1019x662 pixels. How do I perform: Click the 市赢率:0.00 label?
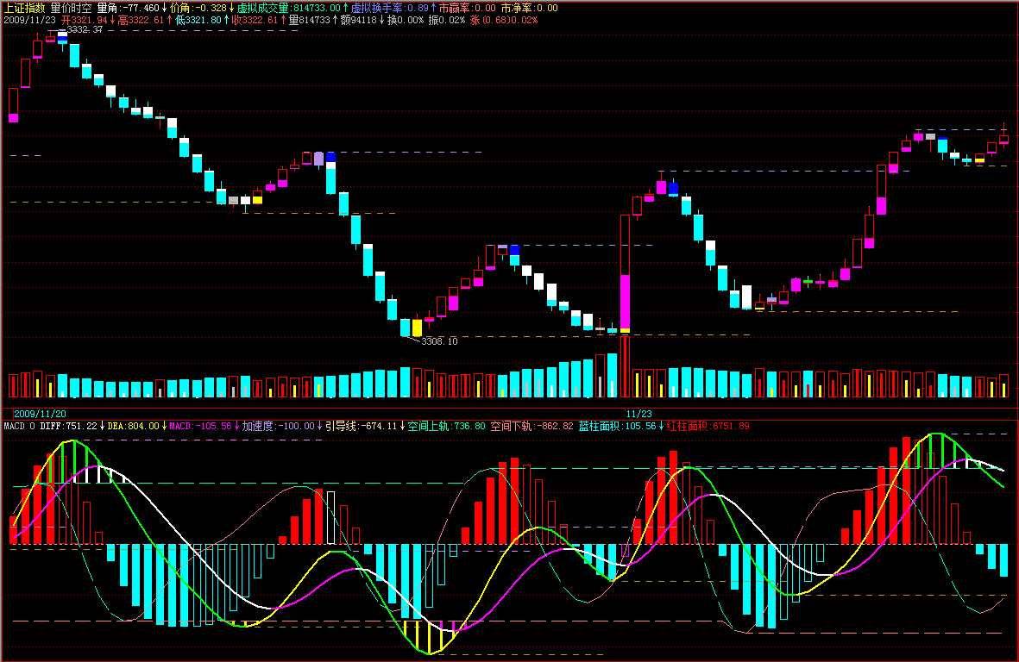pos(468,8)
